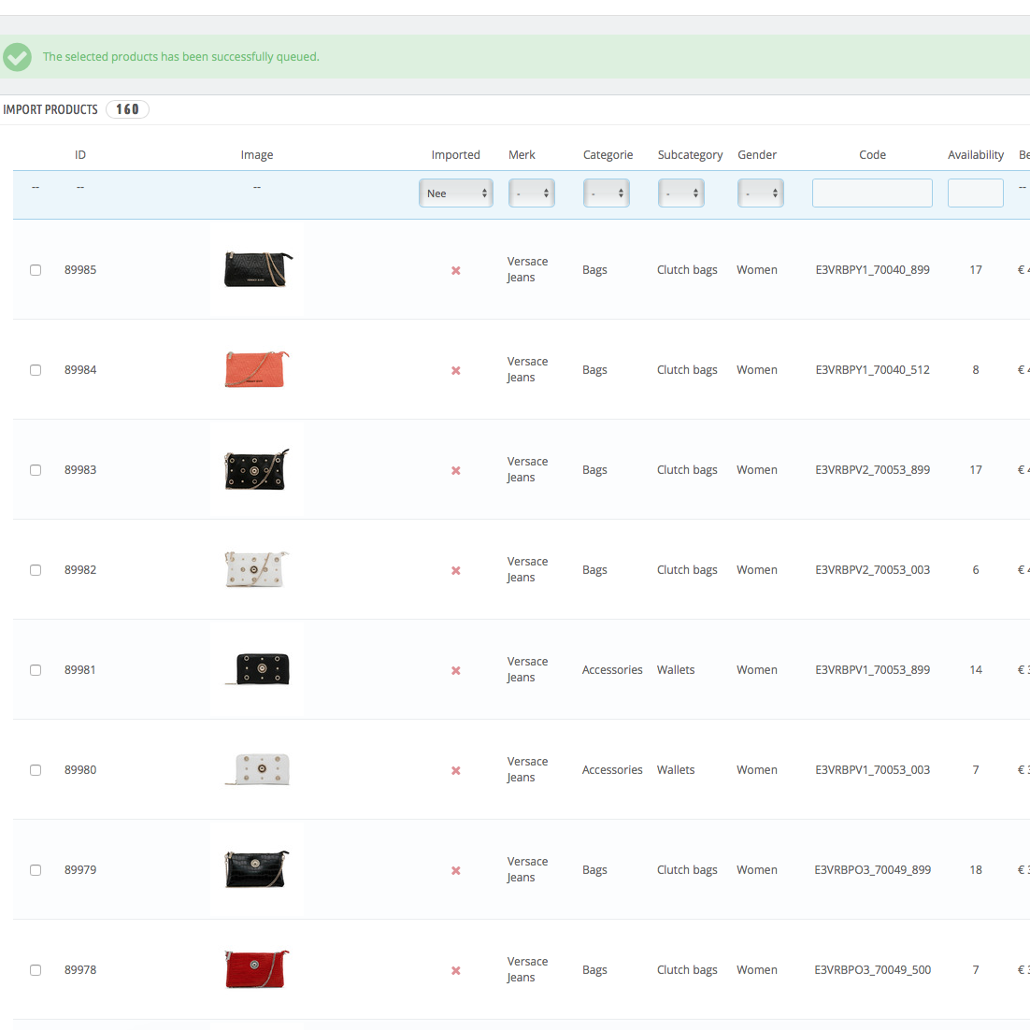This screenshot has width=1030, height=1030.
Task: Click the success message about queued products
Action: click(x=180, y=56)
